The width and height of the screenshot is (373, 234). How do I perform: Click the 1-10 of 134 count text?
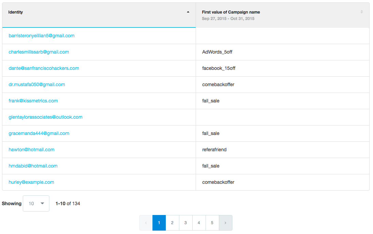[x=68, y=203]
